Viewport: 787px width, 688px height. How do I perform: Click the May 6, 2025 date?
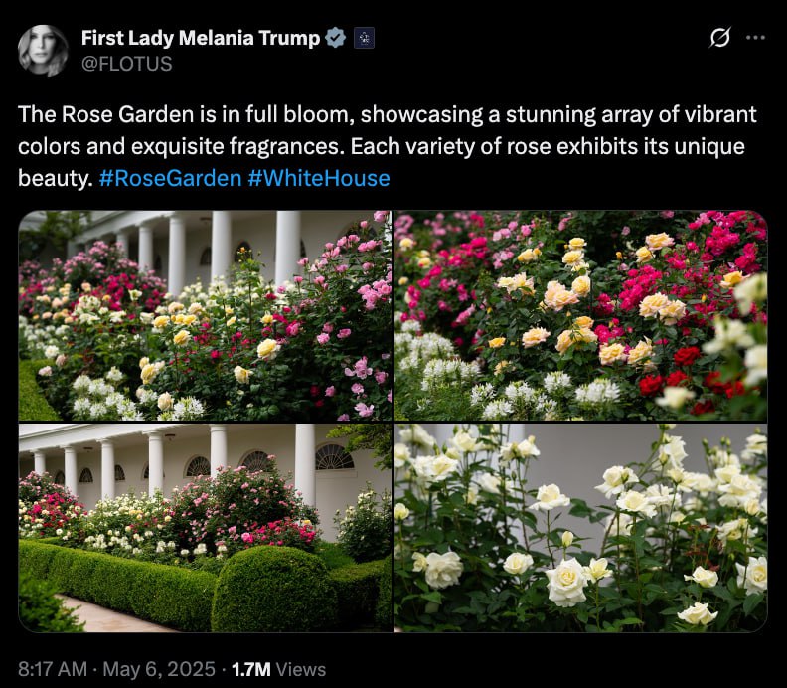[x=159, y=669]
